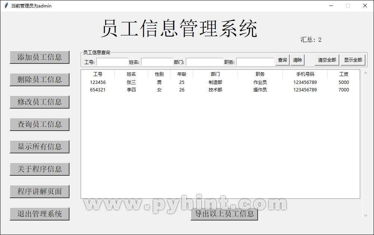Click the 手机号码 column header
Viewport: 374px width, 235px height.
click(305, 74)
